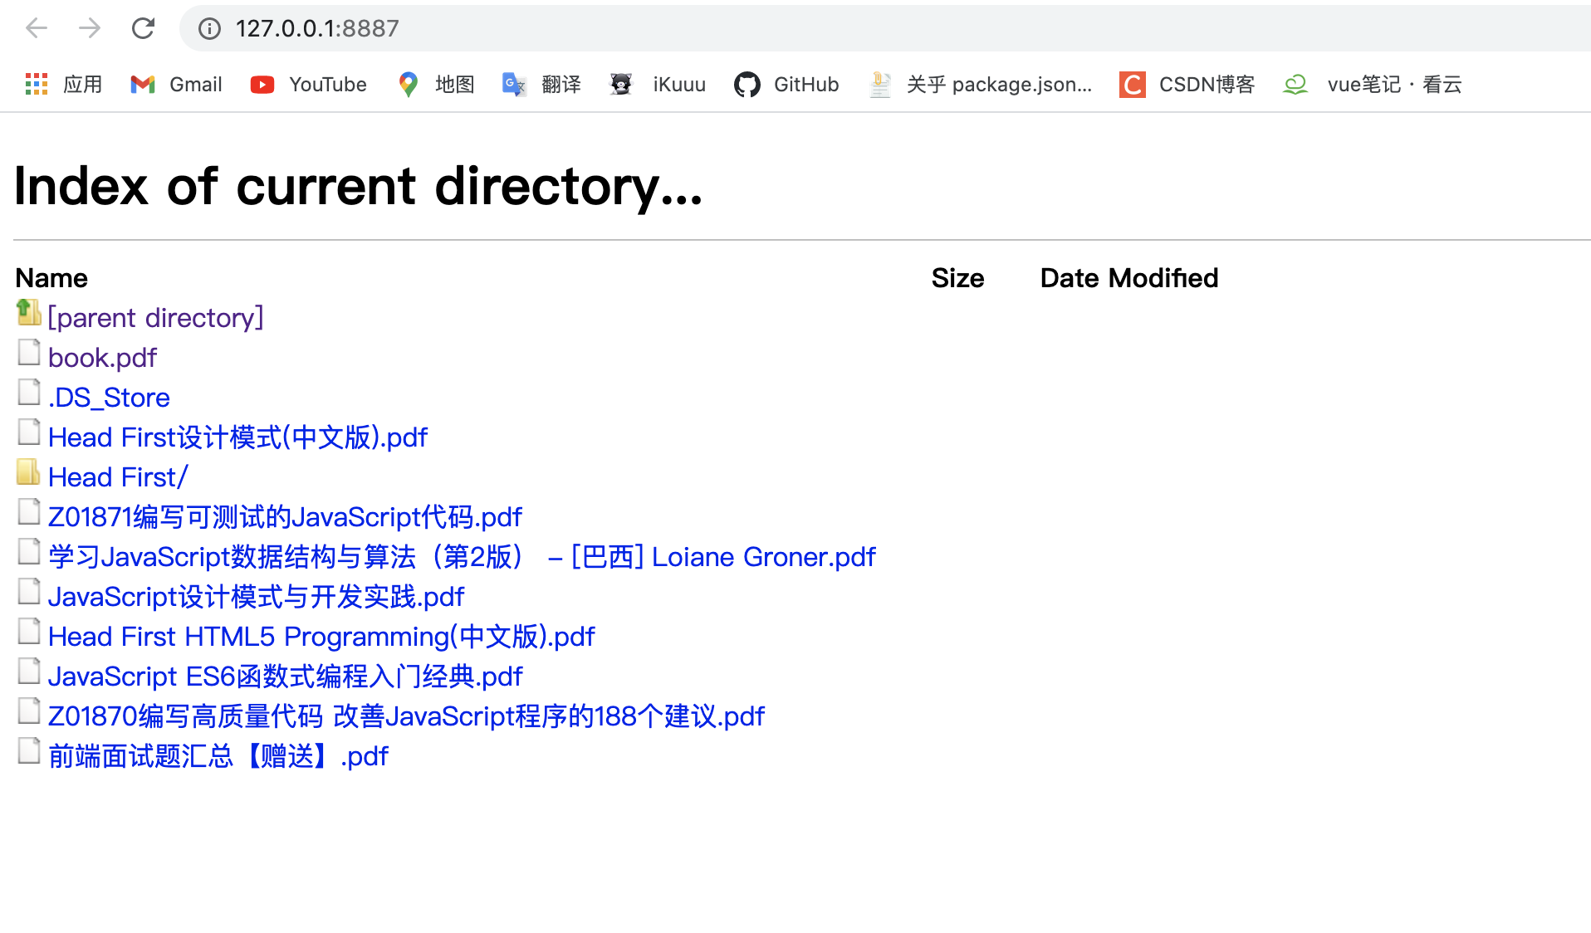Navigate to the parent directory

(x=155, y=317)
